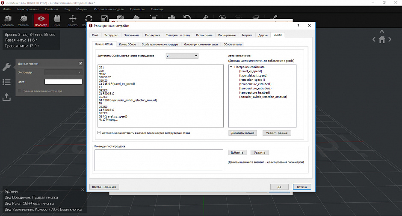Screen dimensions: 402x216
Task: Click the Отмена cancel button
Action: pyautogui.click(x=302, y=187)
